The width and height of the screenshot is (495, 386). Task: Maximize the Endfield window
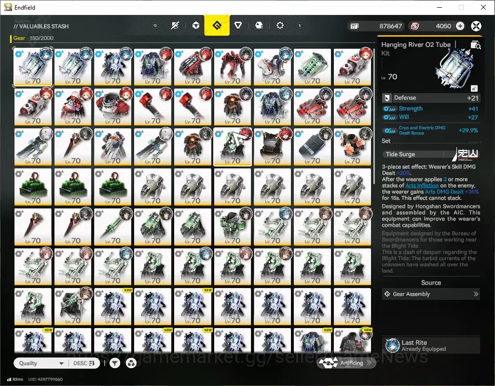pos(461,7)
